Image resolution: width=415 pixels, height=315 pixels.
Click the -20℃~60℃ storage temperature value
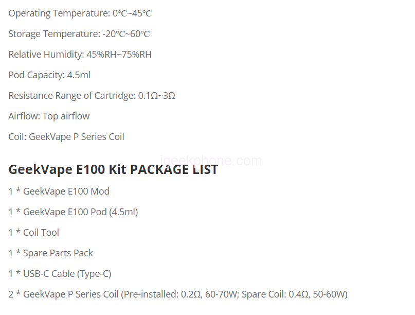(x=126, y=34)
